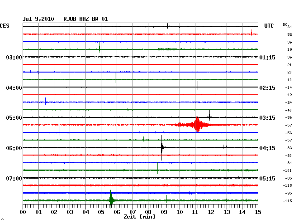
Task: Click the DC value -10
Action: click(x=289, y=80)
